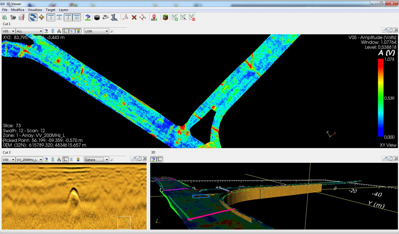This screenshot has width=399, height=234.
Task: Click the info overlay icon in Cut 3 toolbar
Action: click(x=71, y=160)
